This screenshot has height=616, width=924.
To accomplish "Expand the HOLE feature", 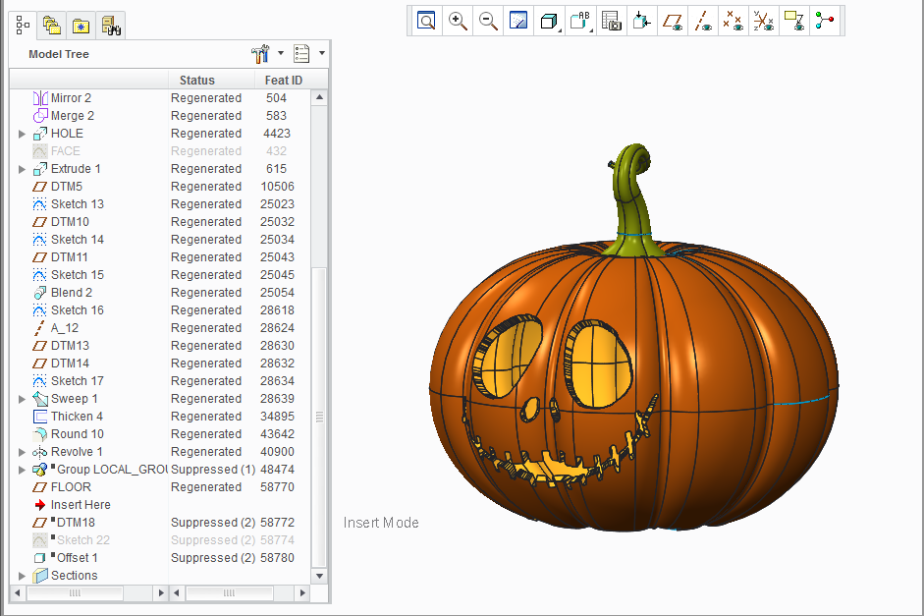I will (22, 134).
